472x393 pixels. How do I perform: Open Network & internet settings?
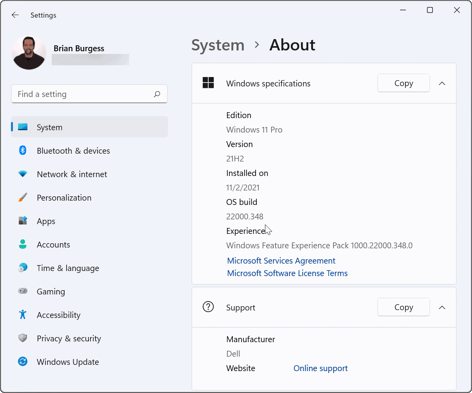point(72,174)
